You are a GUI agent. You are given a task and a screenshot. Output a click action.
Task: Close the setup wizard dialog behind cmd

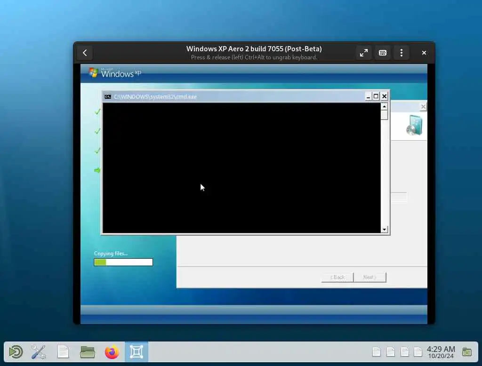[423, 107]
